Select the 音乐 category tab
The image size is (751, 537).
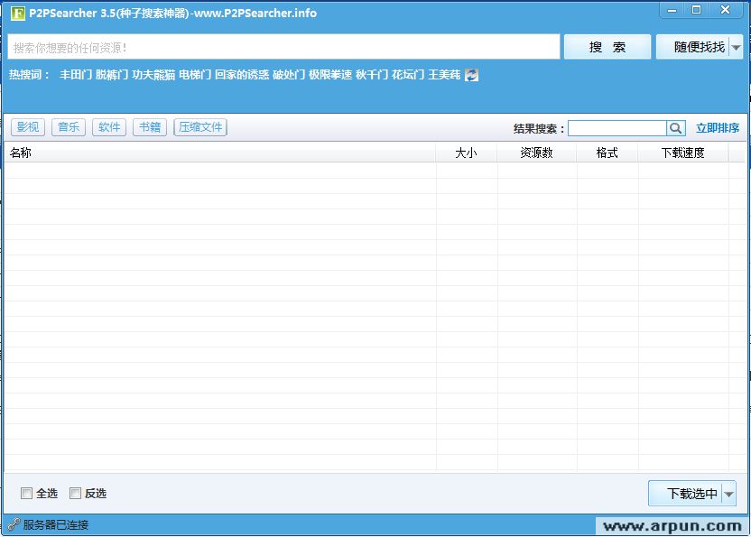click(69, 127)
